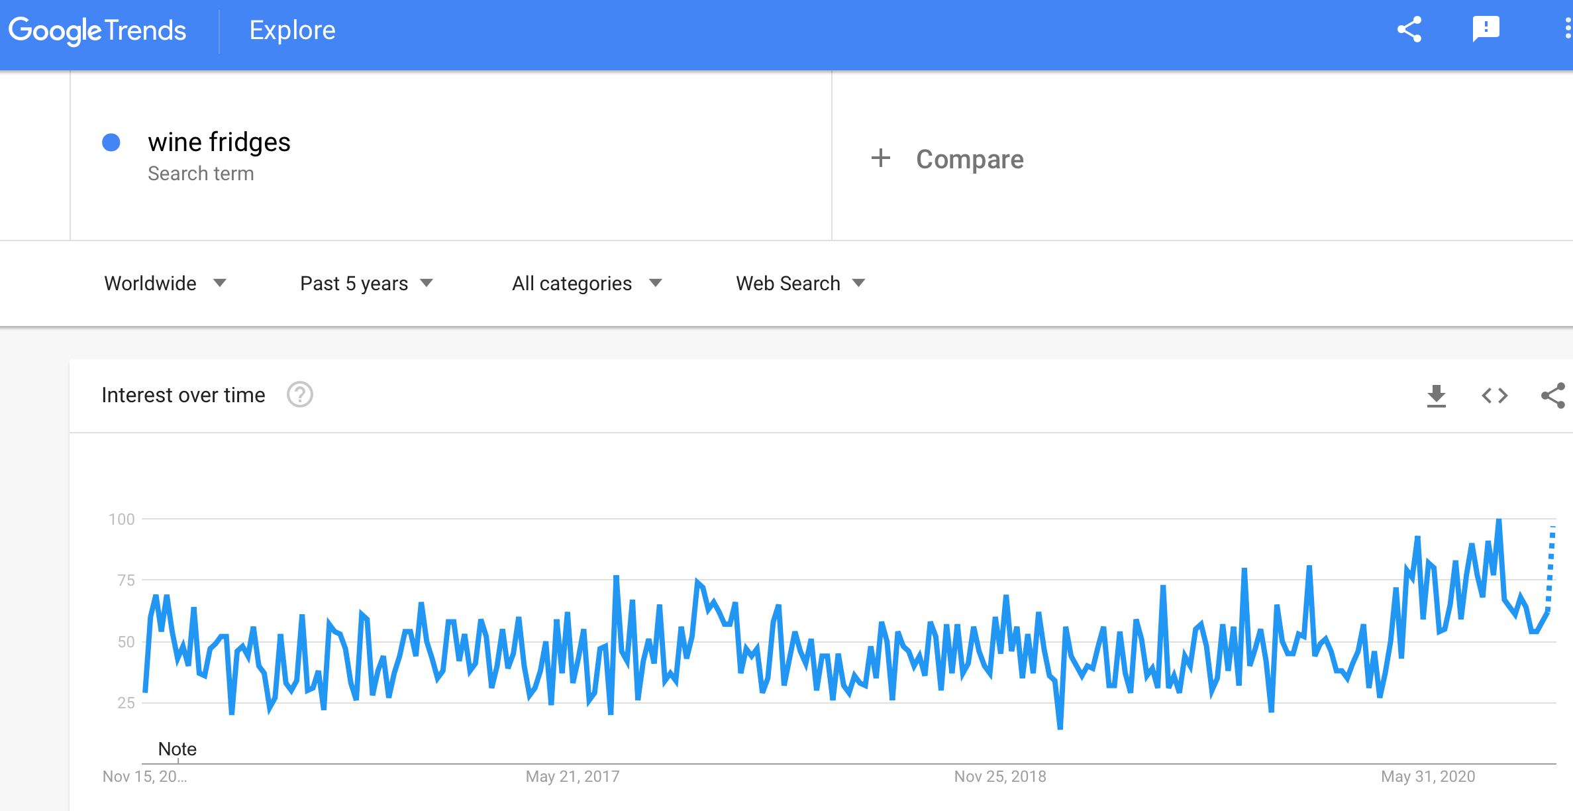Click the share icon in the header

coord(1409,30)
